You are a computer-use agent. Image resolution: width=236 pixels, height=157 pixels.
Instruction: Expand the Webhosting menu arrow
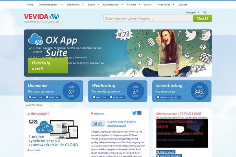click(x=83, y=5)
